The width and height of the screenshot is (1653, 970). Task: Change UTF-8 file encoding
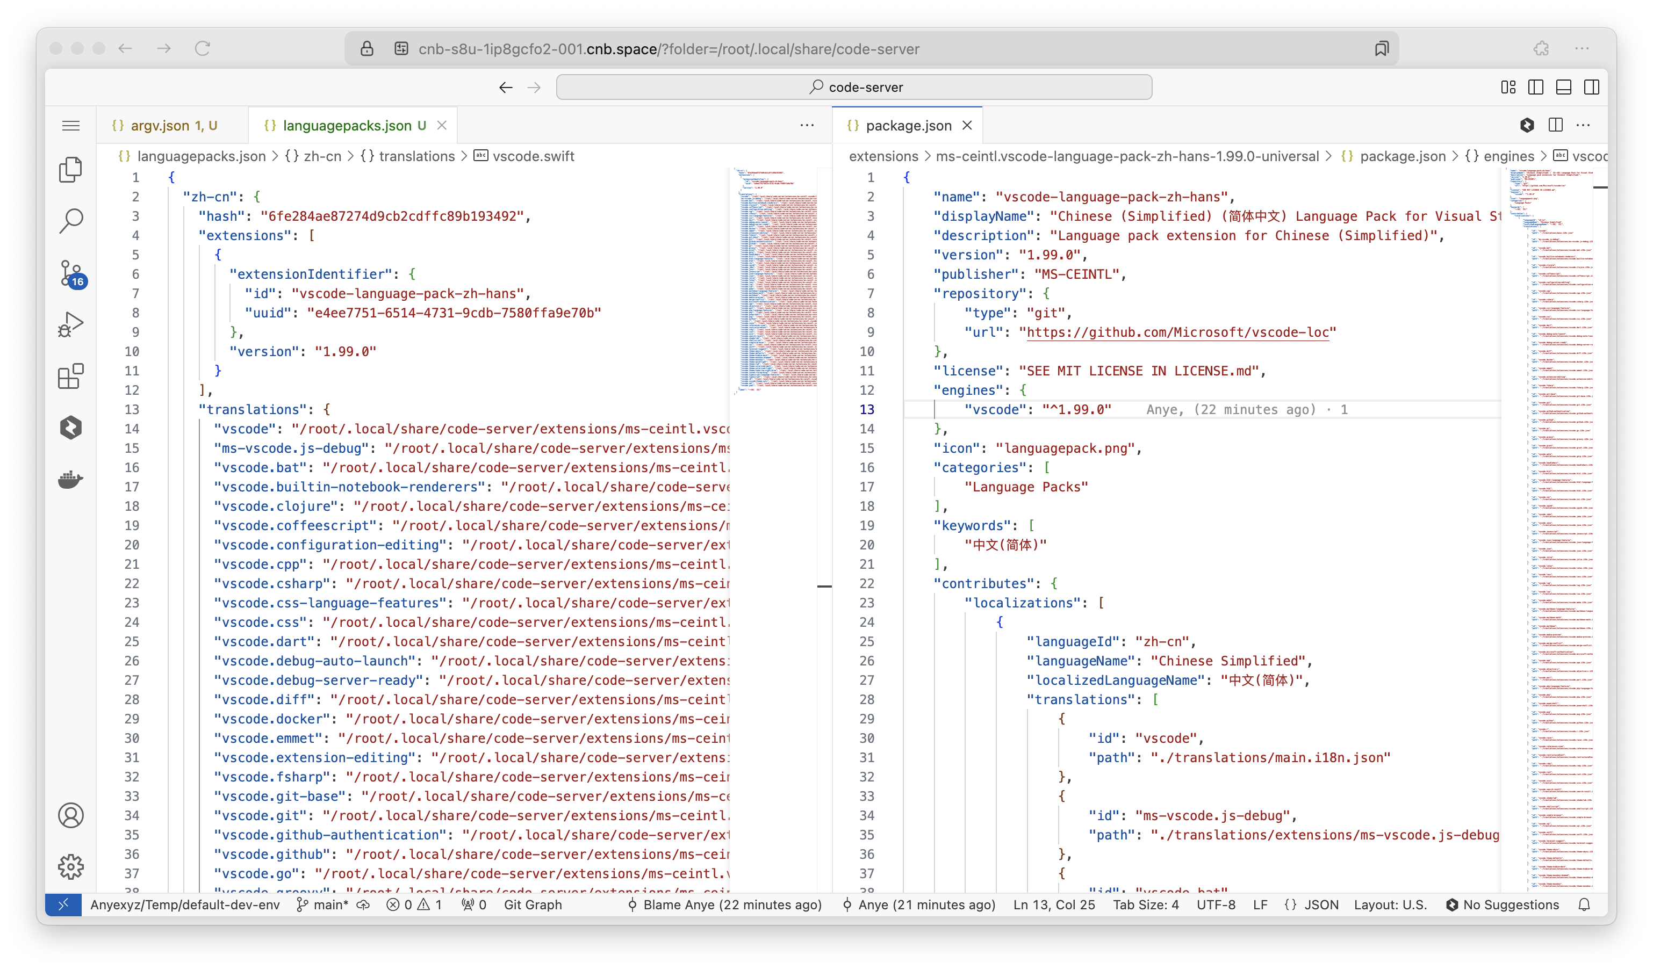coord(1216,904)
